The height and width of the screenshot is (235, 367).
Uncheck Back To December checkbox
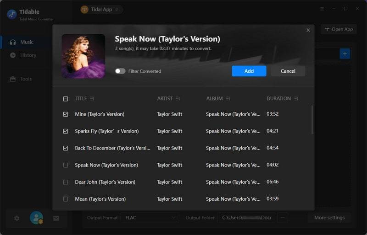click(66, 148)
